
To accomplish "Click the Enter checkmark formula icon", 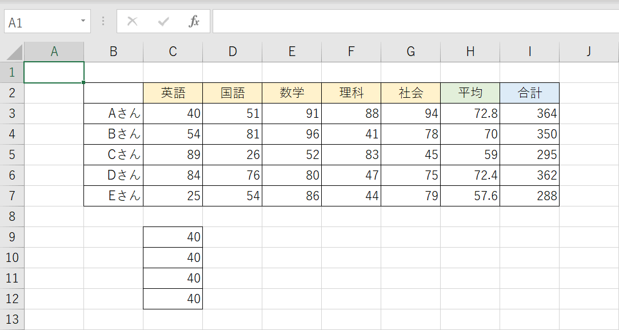I will 163,22.
